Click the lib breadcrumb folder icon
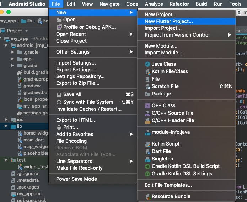Viewport: 247px width, 202px height. 23,21
